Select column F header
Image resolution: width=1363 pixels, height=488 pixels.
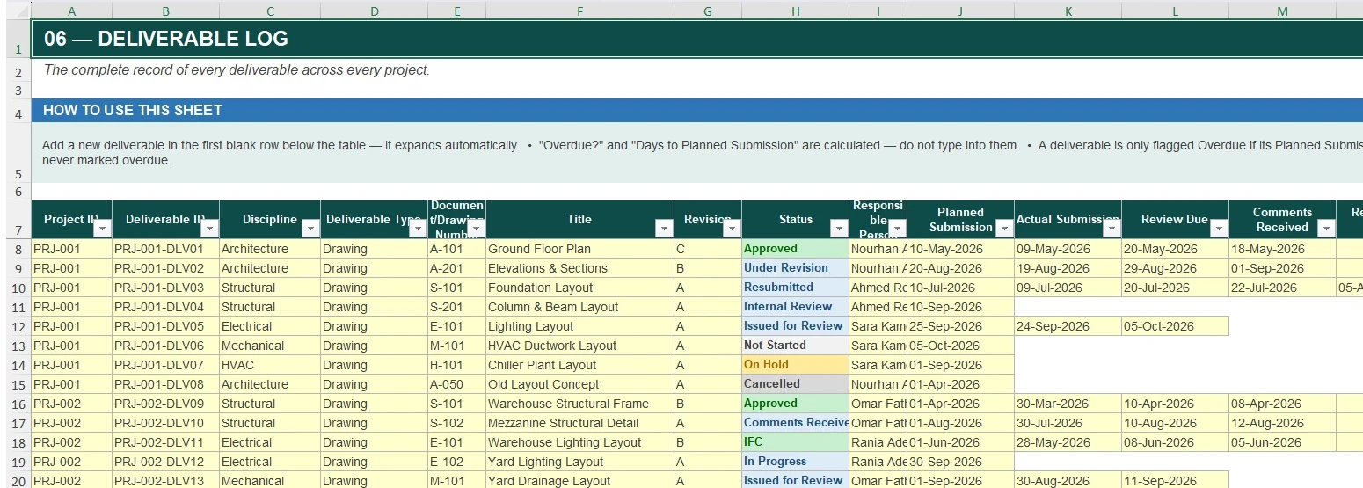click(579, 11)
